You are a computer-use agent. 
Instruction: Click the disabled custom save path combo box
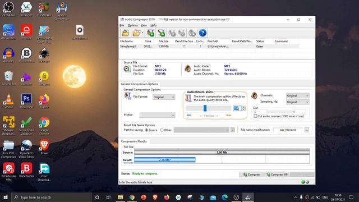pyautogui.click(x=201, y=130)
